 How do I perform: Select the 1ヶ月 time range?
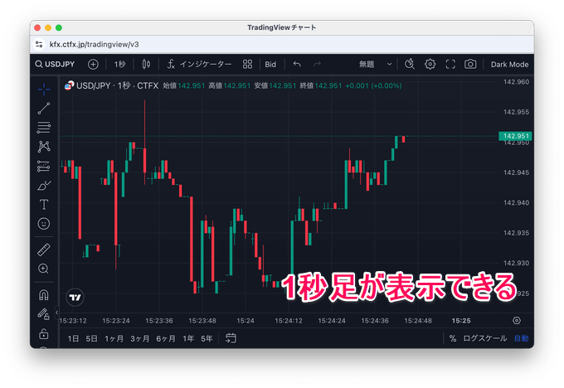[x=114, y=338]
